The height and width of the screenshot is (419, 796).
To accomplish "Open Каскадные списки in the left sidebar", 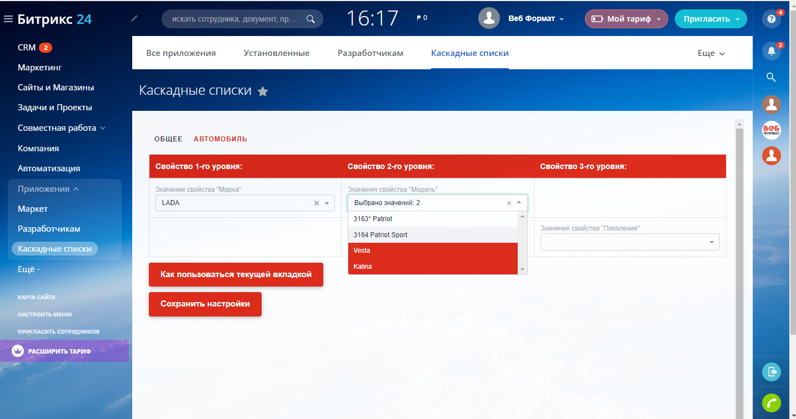I will click(54, 249).
